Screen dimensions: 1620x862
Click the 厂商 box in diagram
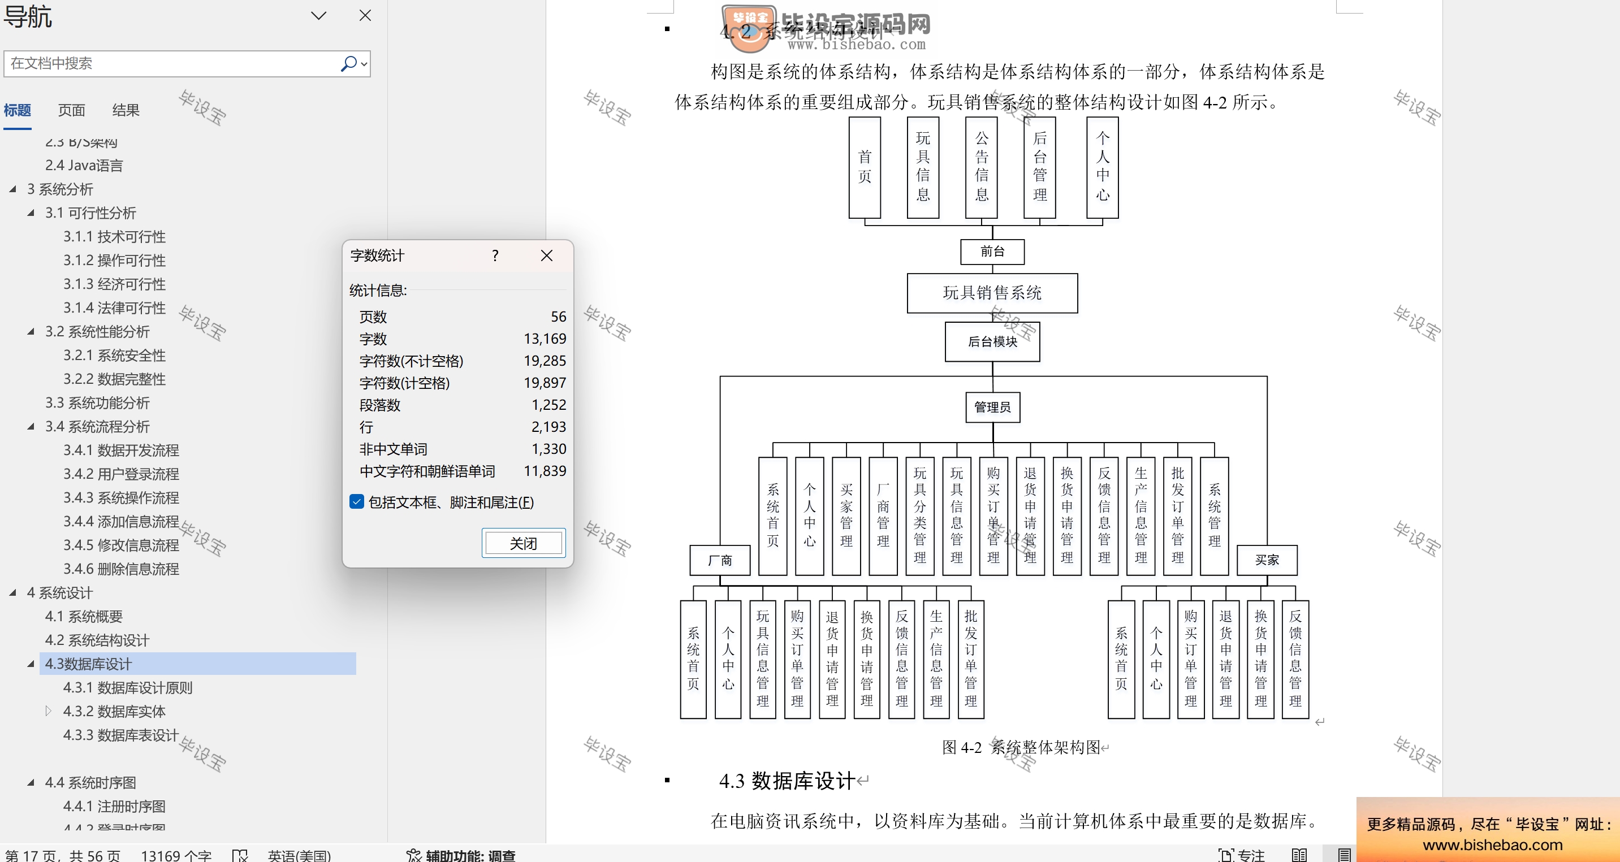click(x=720, y=560)
